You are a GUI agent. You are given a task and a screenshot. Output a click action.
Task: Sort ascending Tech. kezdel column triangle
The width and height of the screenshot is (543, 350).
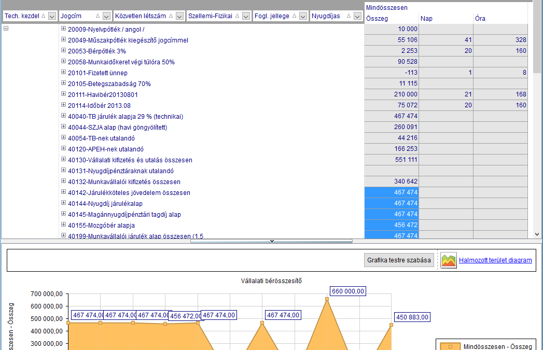pyautogui.click(x=43, y=16)
